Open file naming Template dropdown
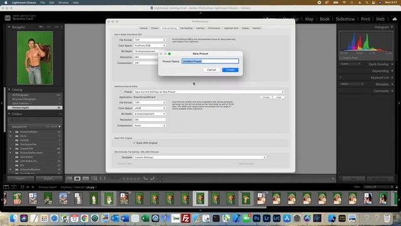 click(x=200, y=158)
